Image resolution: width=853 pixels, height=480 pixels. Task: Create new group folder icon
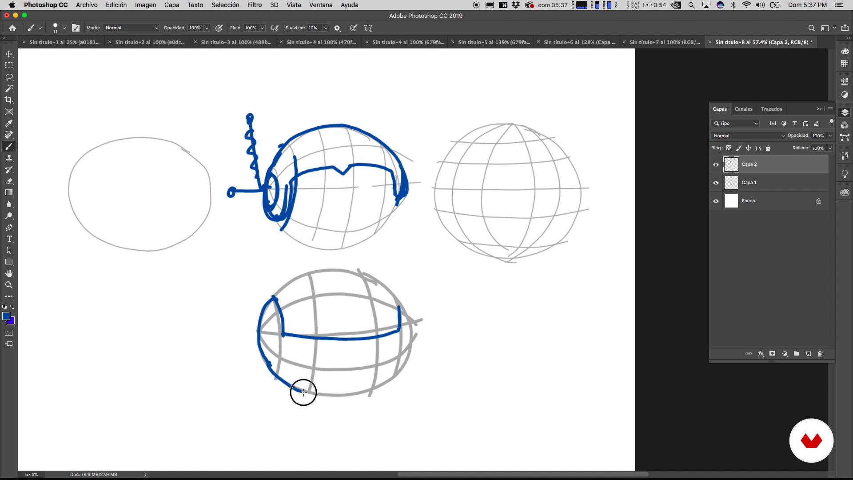coord(797,354)
